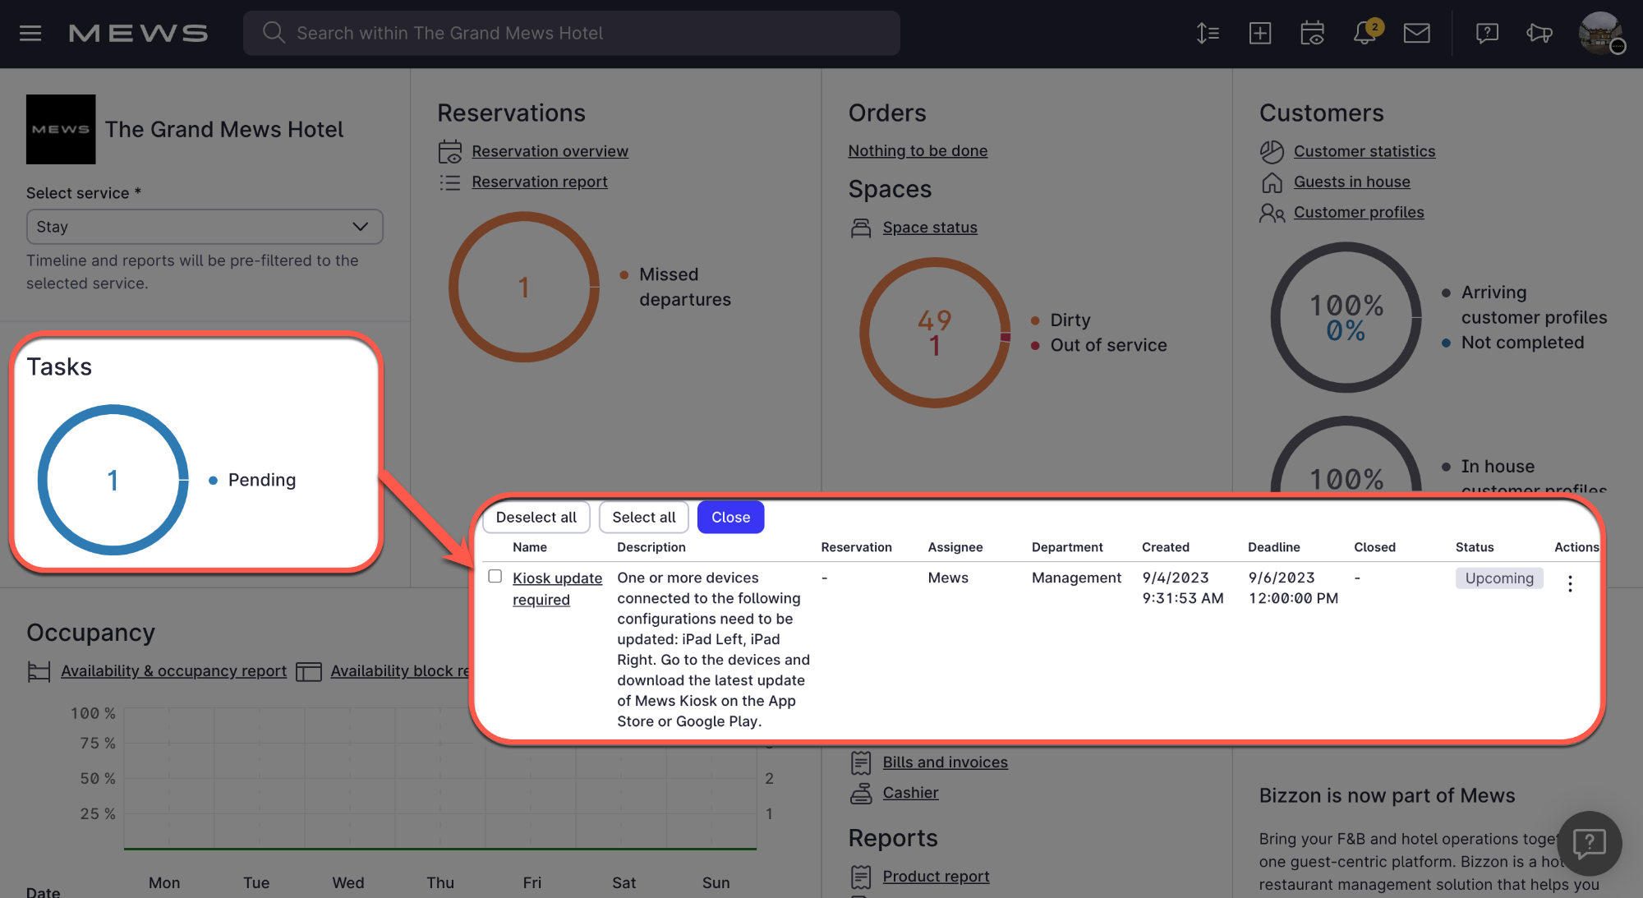Open the help question bubble in header
The width and height of the screenshot is (1643, 898).
[1487, 33]
